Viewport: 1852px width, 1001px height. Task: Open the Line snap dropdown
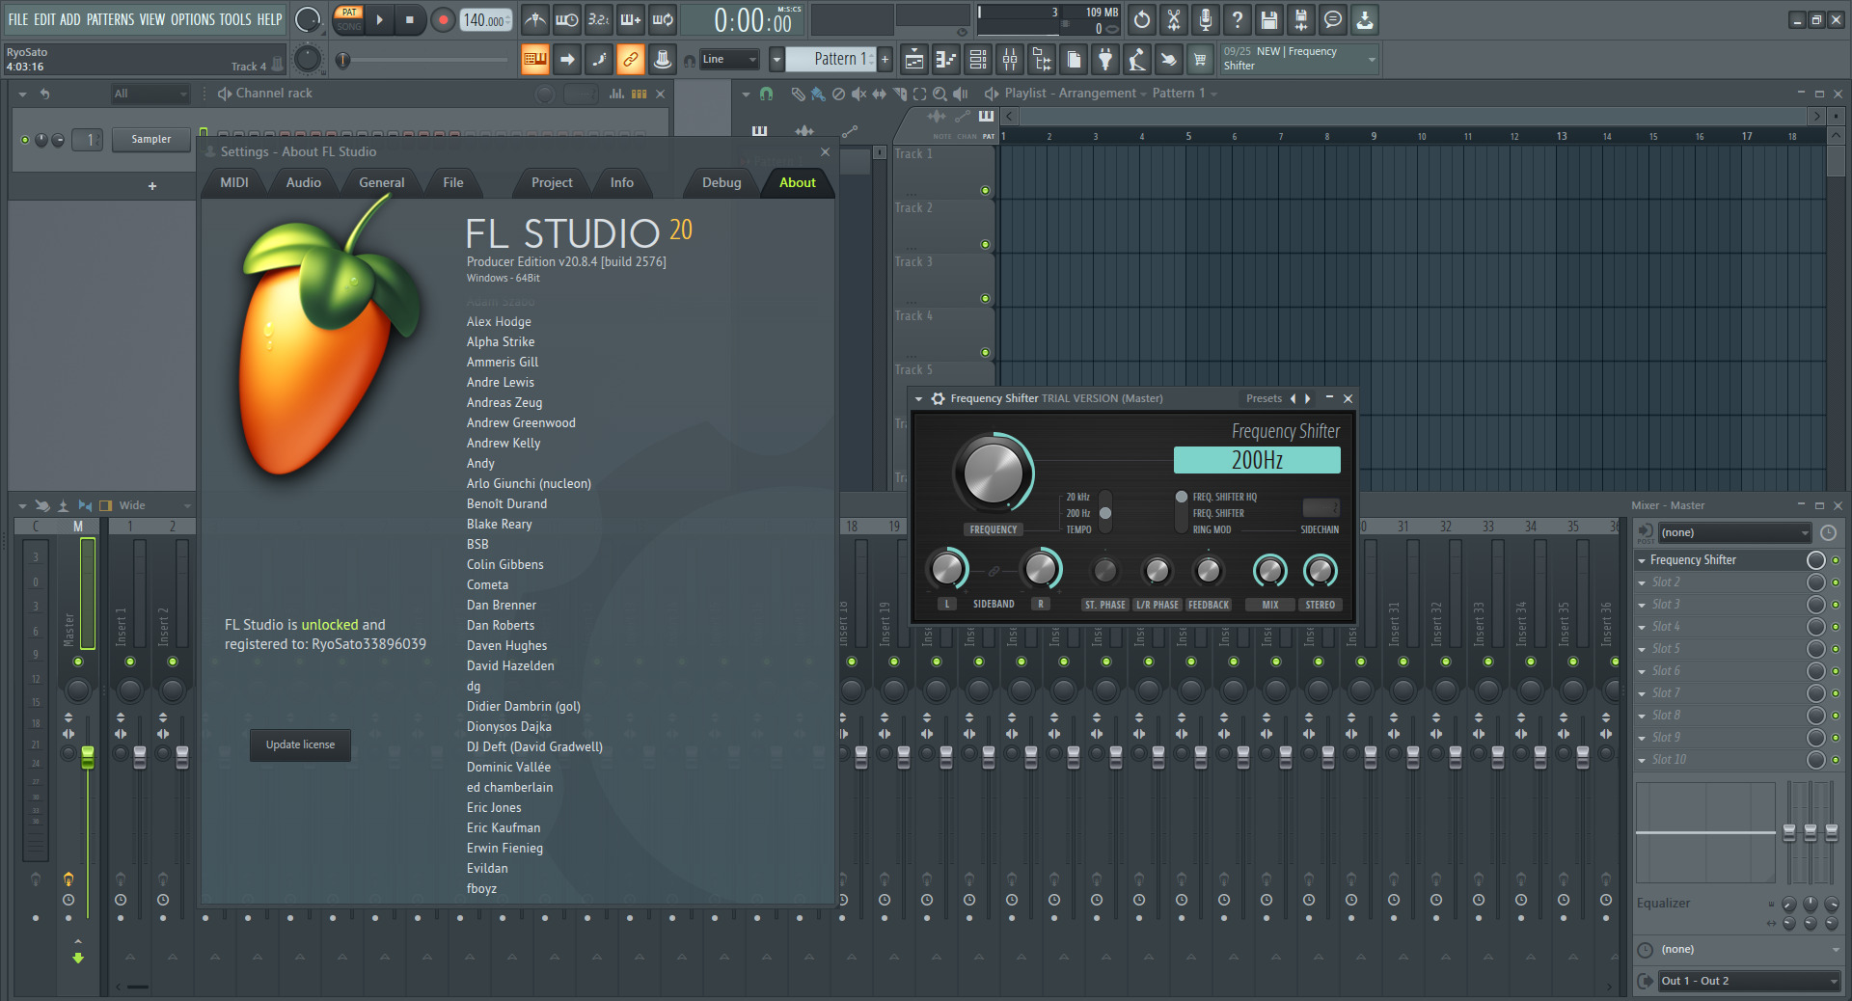pos(729,60)
